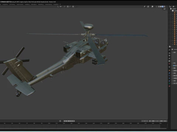This screenshot has width=177, height=132.
Task: Open the Object Constraints properties tab
Action: point(169,81)
